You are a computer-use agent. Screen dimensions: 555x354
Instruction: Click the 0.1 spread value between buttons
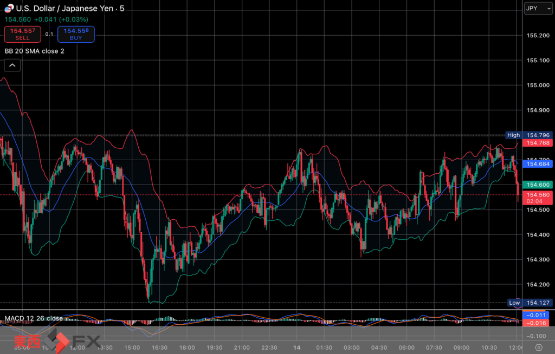49,34
